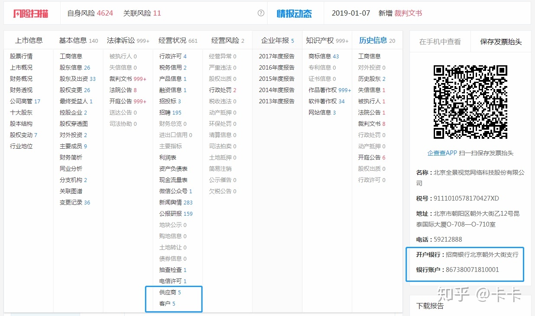Open the 上市信息 tab
Image resolution: width=535 pixels, height=316 pixels.
click(29, 40)
